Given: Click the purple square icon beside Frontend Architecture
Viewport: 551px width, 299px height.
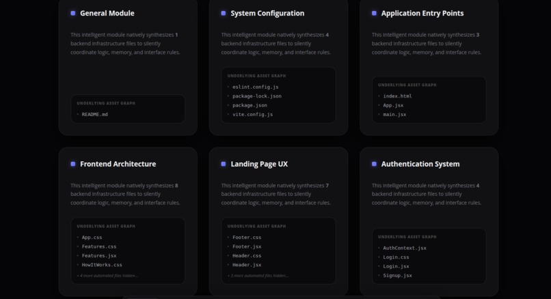Looking at the screenshot, I should pos(72,164).
